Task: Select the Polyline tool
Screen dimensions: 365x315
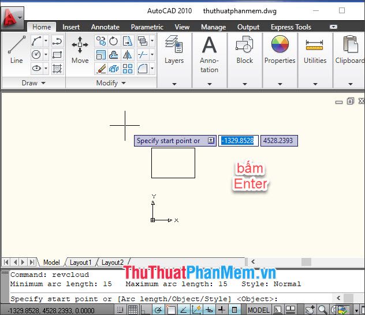Action: (57, 42)
